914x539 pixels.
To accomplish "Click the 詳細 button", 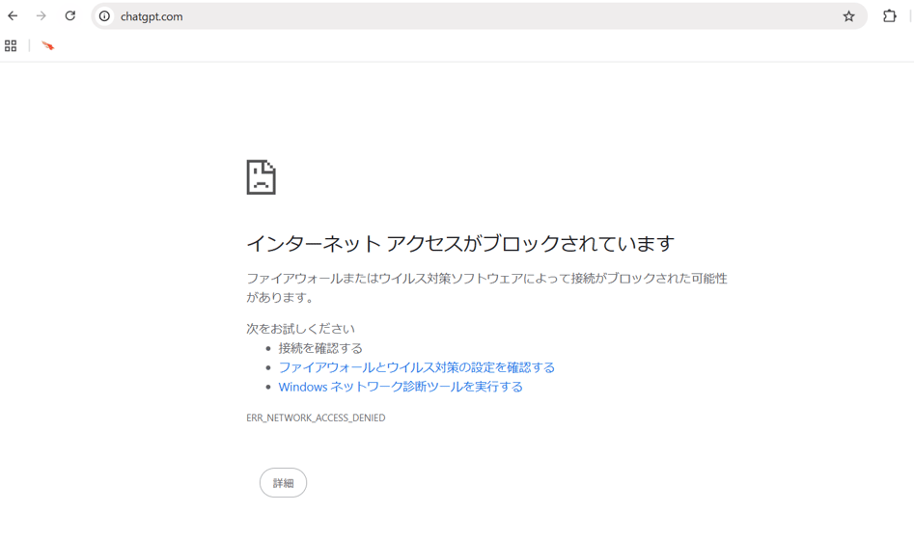I will point(283,482).
